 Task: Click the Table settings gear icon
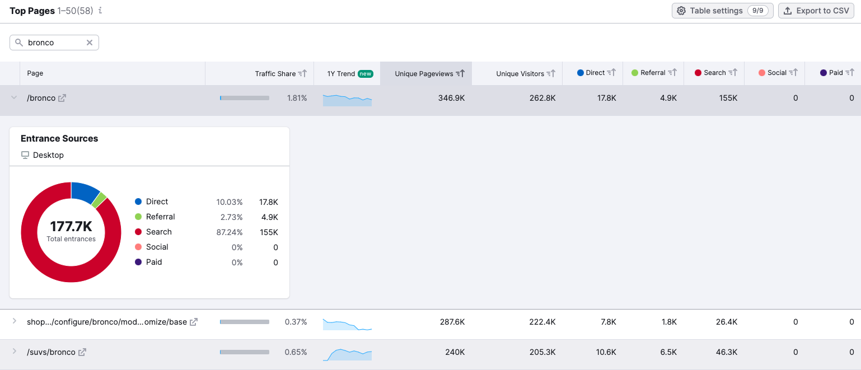click(x=681, y=10)
